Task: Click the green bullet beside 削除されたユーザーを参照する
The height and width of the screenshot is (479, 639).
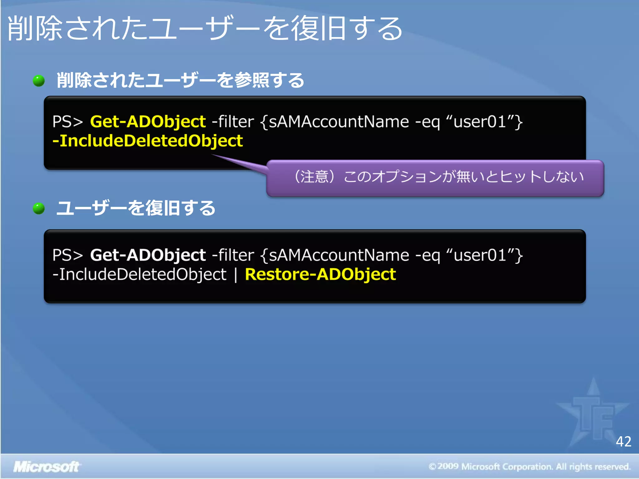Action: [39, 80]
